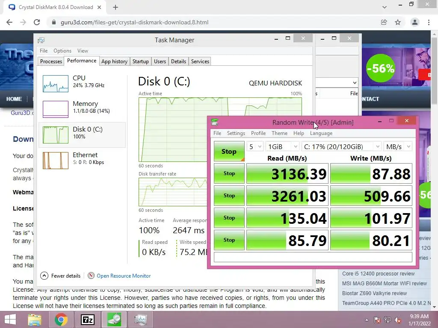Screen dimensions: 438x328
Task: Open a new Chrome tab
Action: click(x=115, y=7)
